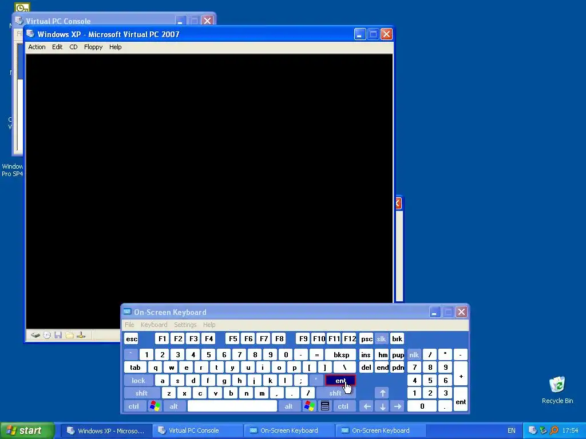586x439 pixels.
Task: Tap the left Windows logo key beside left ctrl
Action: 155,406
